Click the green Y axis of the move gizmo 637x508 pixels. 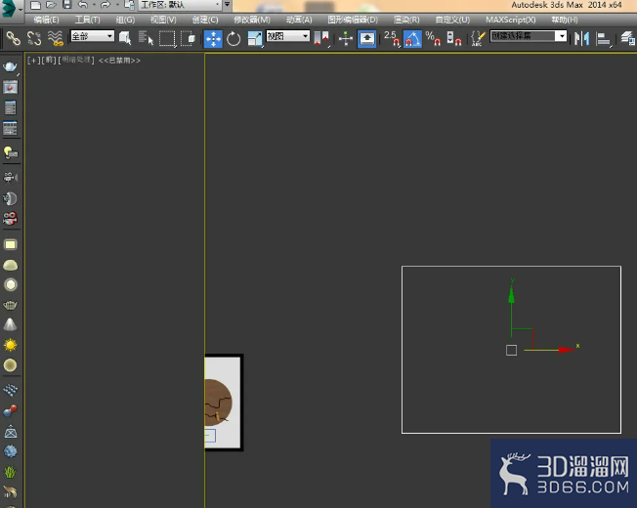511,309
